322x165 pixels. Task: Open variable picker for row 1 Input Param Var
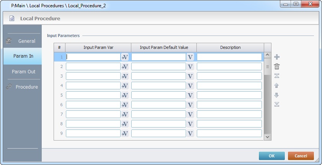[125, 57]
